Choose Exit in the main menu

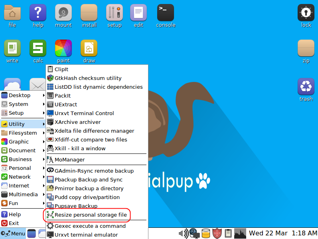[23, 223]
